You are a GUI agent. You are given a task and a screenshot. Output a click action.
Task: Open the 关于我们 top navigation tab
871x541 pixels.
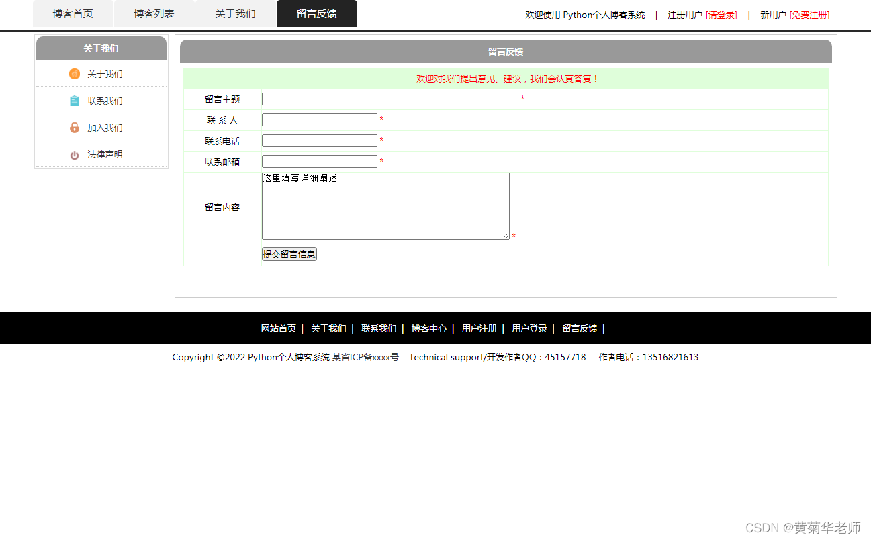(235, 13)
